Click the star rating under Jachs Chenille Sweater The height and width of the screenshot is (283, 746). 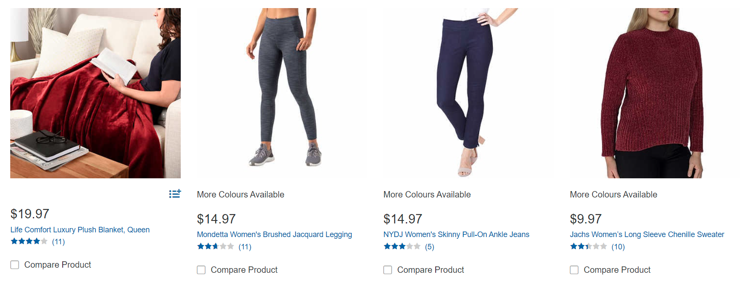coord(588,246)
